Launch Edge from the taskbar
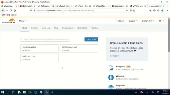This screenshot has height=95, width=170. 36,92
